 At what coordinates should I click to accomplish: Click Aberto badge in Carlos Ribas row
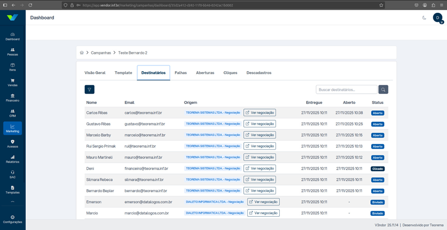[x=378, y=113]
